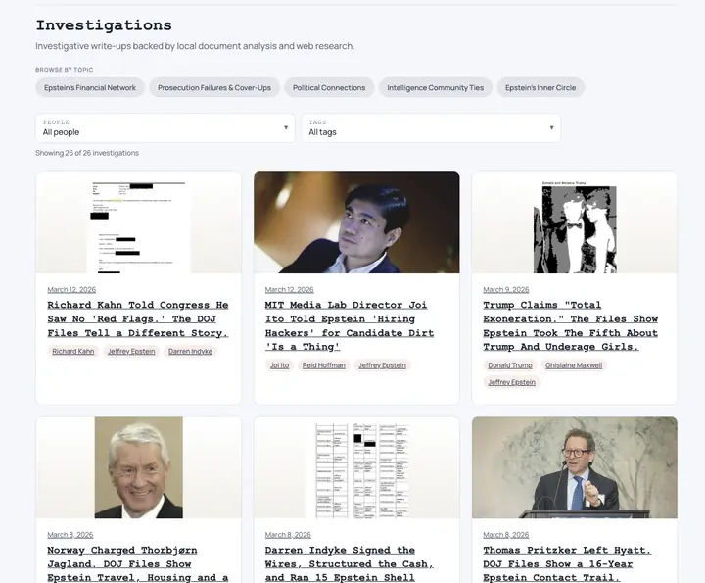Click the People dropdown arrow
The height and width of the screenshot is (583, 705).
click(286, 127)
